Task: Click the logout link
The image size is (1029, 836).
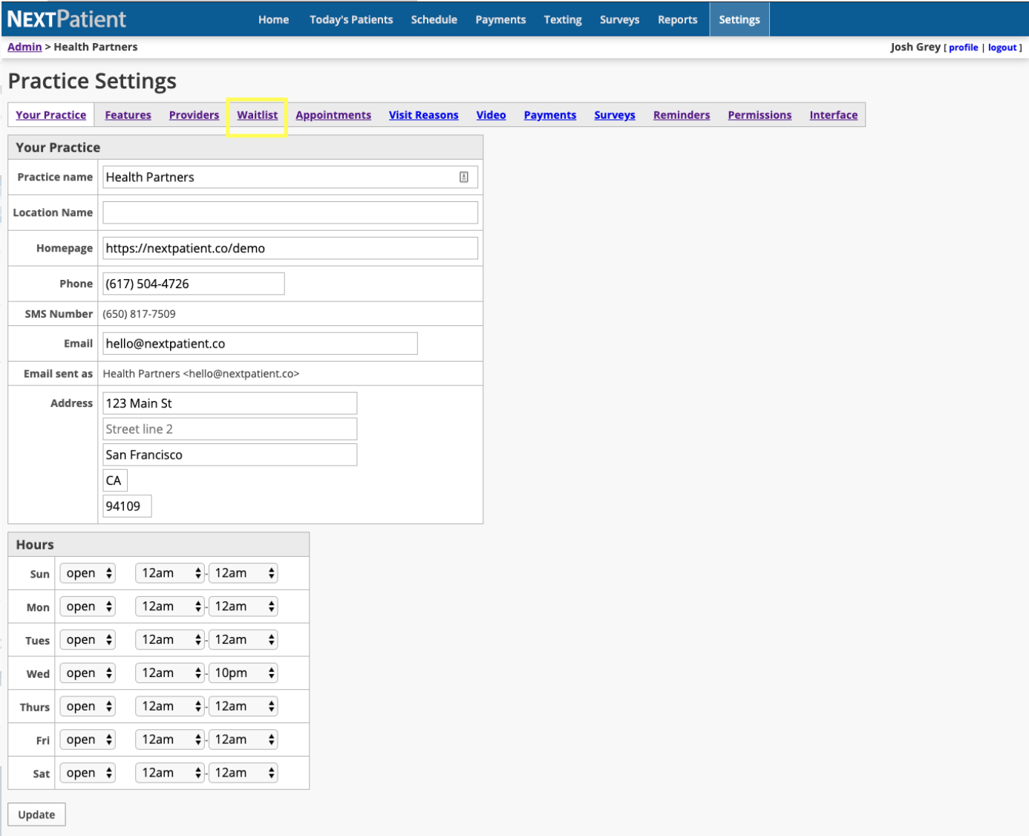Action: pos(1002,48)
